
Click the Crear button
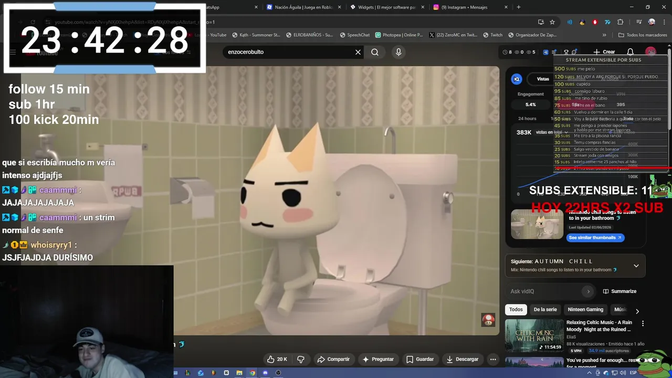point(604,52)
